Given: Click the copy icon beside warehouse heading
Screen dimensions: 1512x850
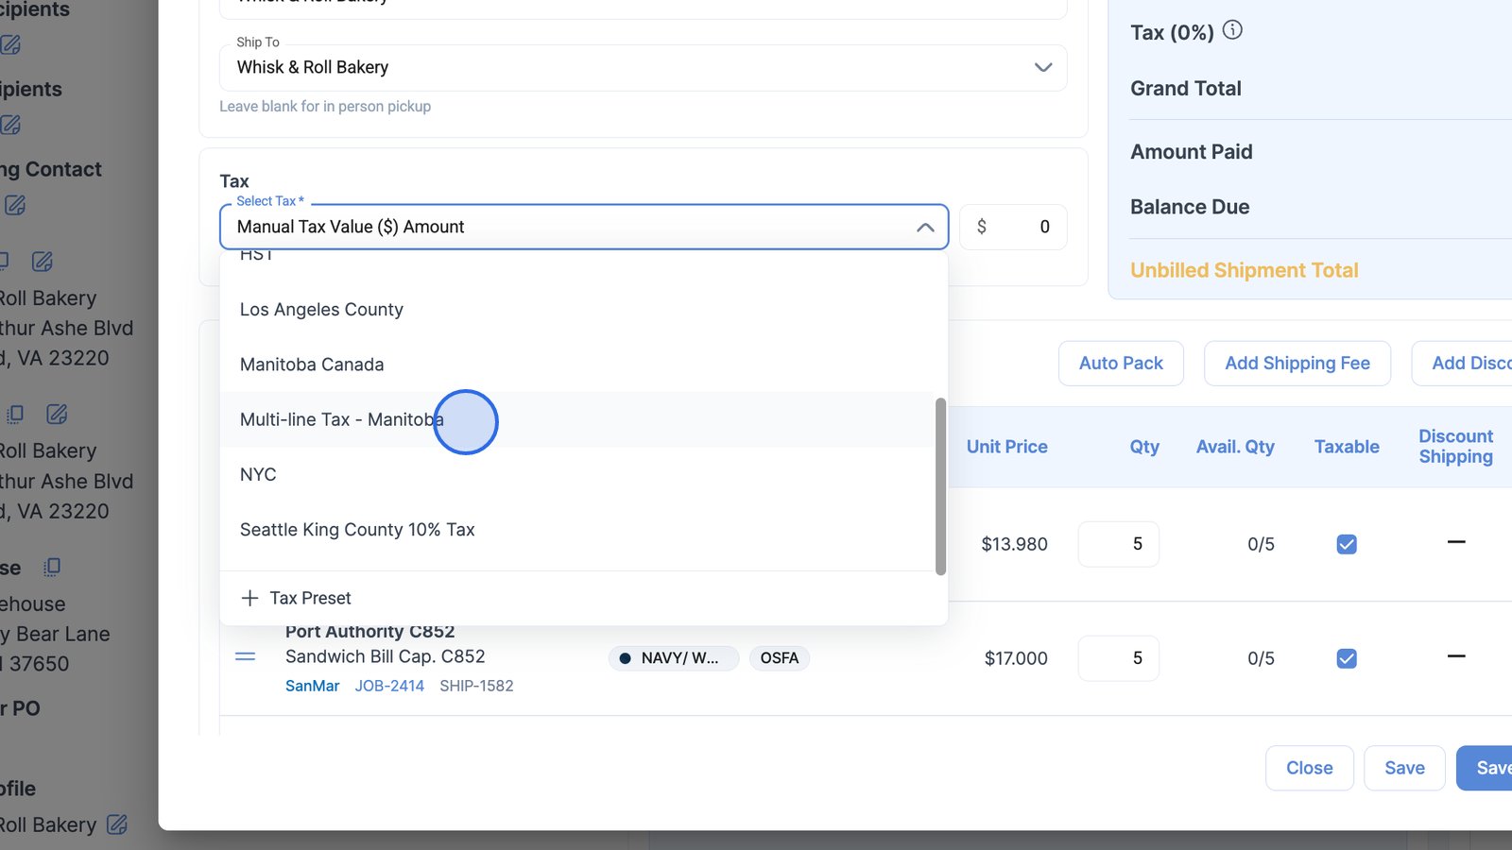Looking at the screenshot, I should click(x=52, y=567).
